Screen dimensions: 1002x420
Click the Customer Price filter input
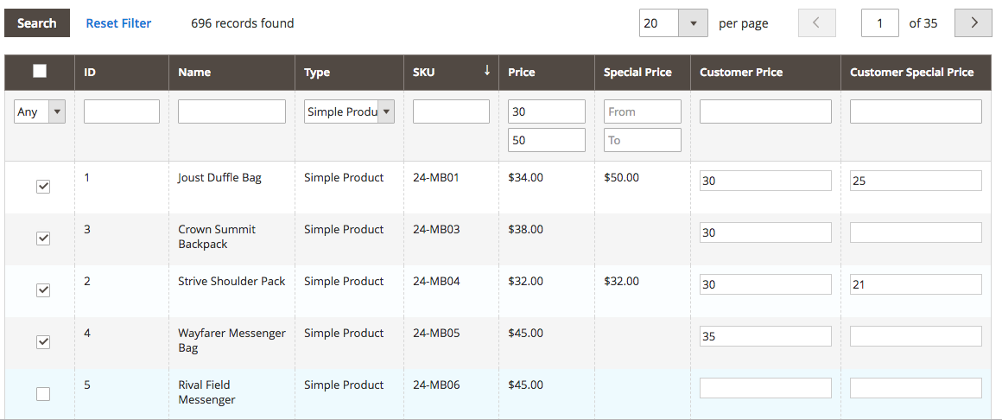point(765,111)
